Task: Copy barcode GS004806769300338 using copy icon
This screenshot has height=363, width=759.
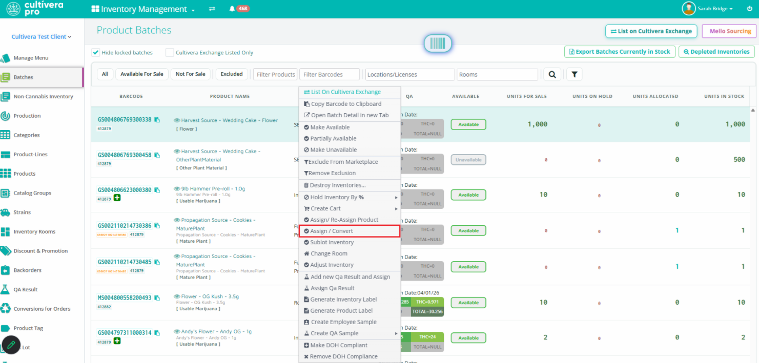Action: pos(157,120)
